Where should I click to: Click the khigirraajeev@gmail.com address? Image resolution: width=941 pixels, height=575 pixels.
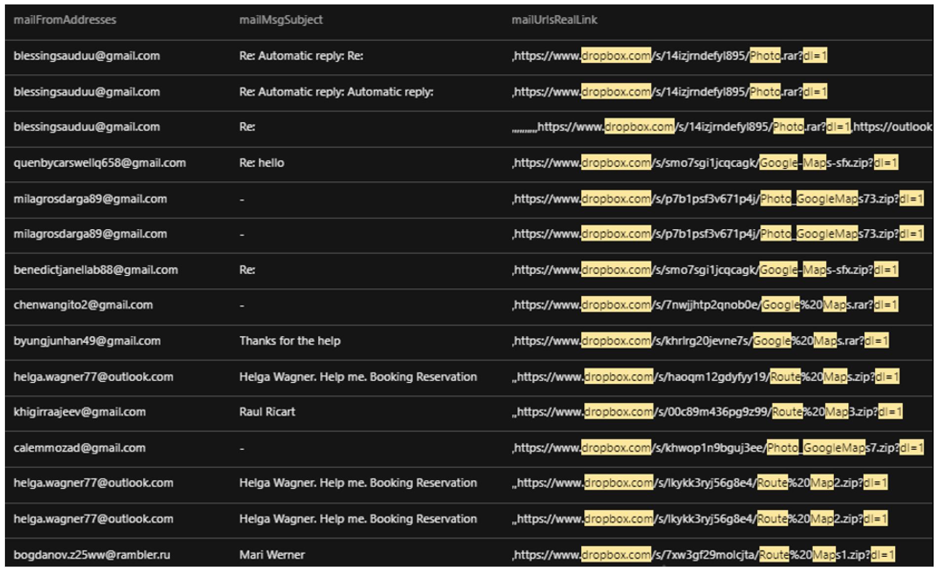click(x=79, y=412)
